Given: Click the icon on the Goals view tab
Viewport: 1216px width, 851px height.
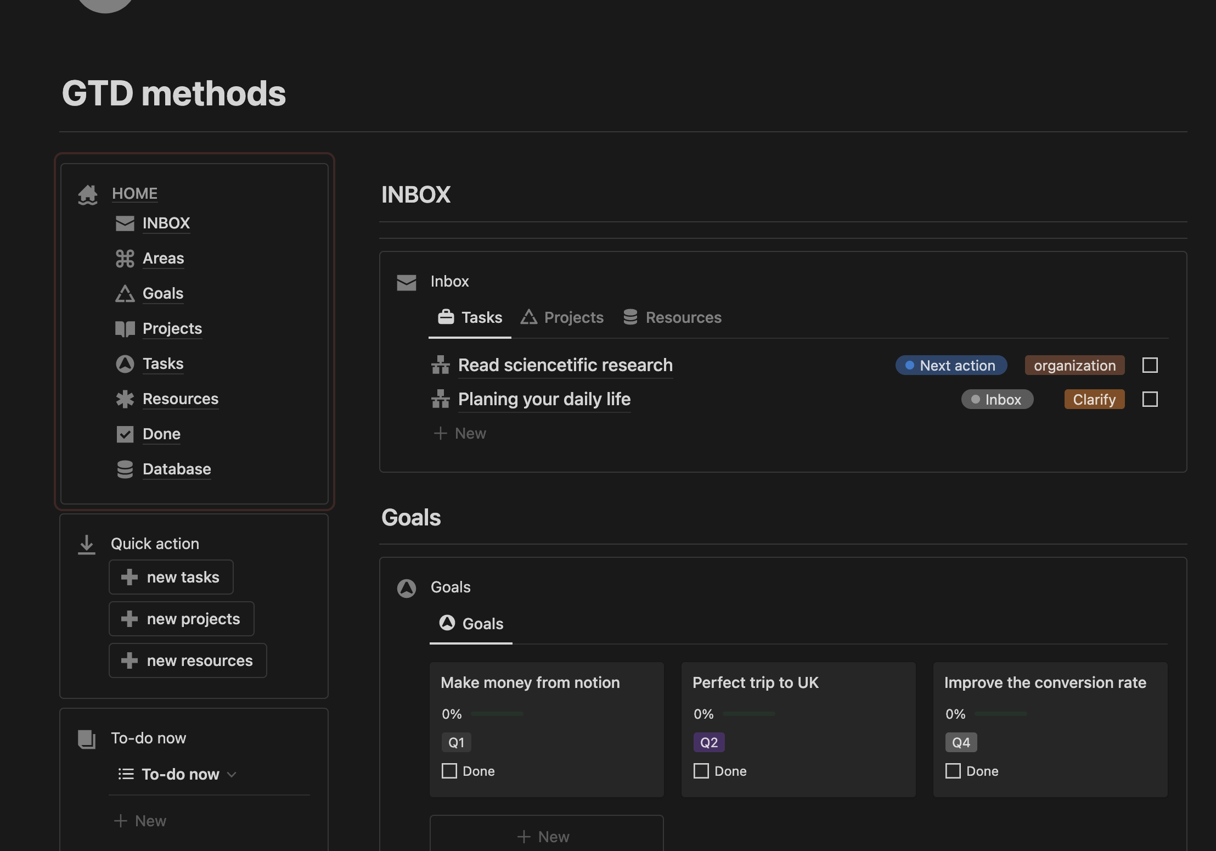Looking at the screenshot, I should pyautogui.click(x=447, y=623).
